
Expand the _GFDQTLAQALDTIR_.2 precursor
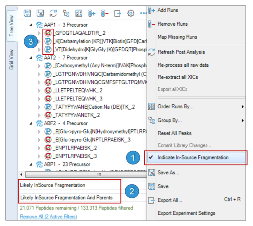point(39,33)
